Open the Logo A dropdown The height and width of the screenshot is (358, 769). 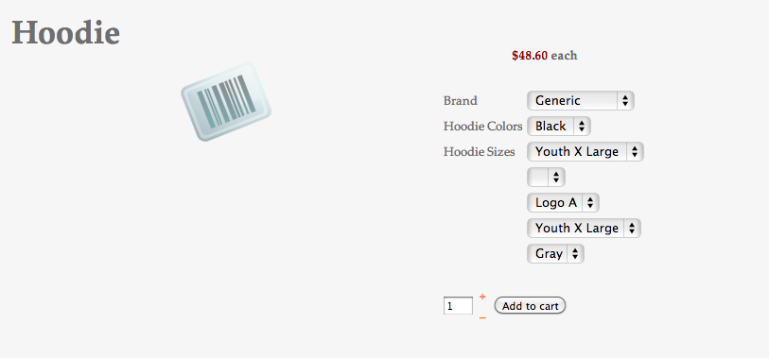coord(563,203)
